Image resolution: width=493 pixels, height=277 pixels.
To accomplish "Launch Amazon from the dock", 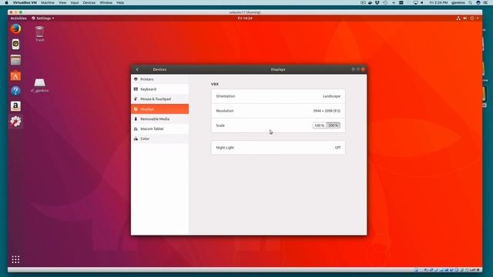I will (x=15, y=106).
